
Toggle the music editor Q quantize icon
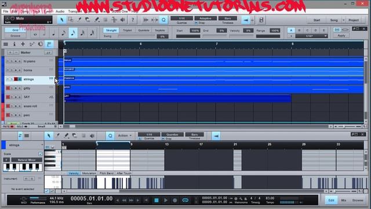pyautogui.click(x=110, y=135)
